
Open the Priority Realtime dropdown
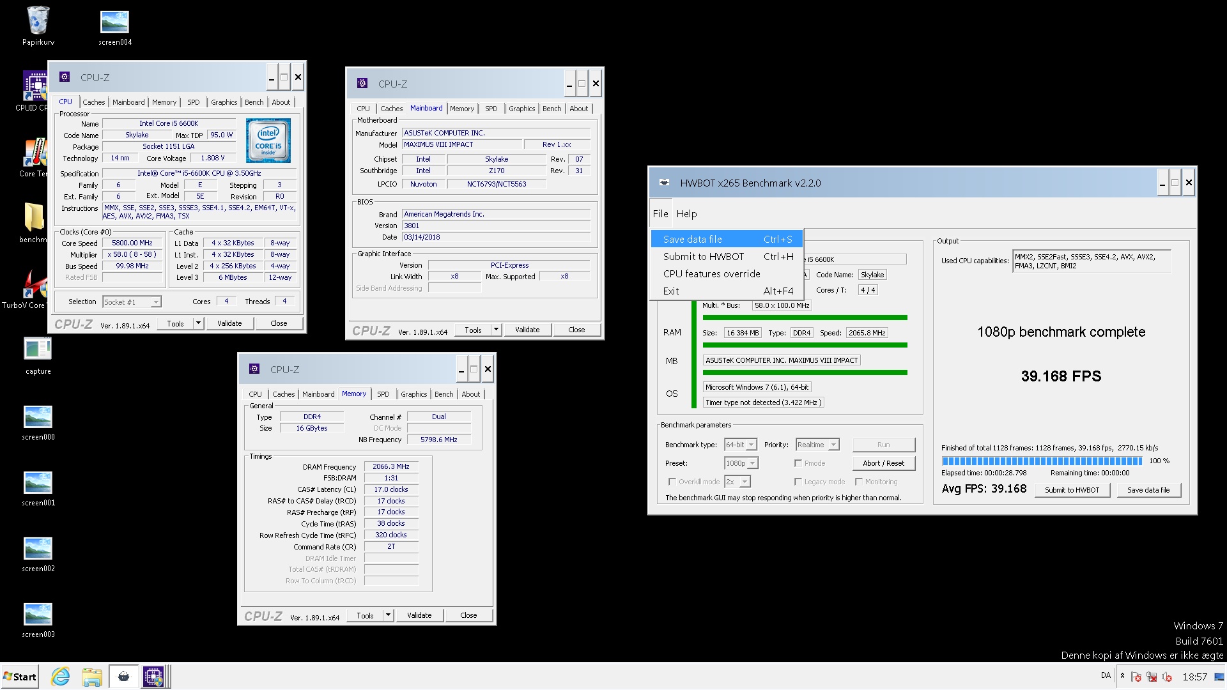coord(817,445)
